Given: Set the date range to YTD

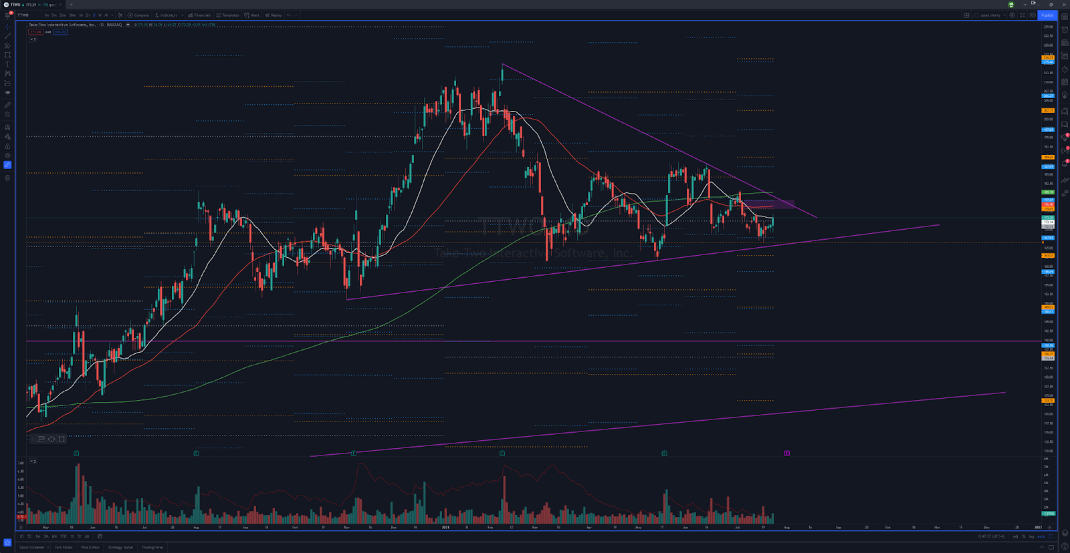Looking at the screenshot, I should tap(64, 536).
